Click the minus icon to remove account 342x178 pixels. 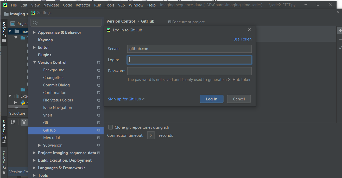click(x=340, y=39)
